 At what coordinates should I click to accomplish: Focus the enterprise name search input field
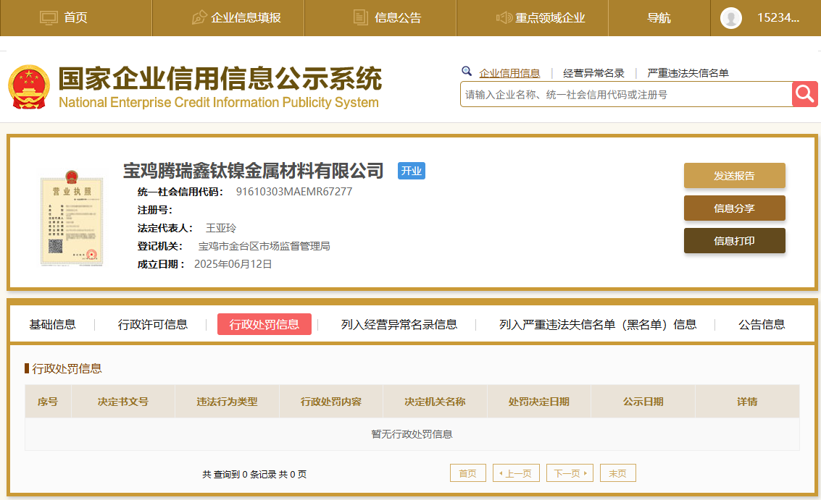click(625, 94)
